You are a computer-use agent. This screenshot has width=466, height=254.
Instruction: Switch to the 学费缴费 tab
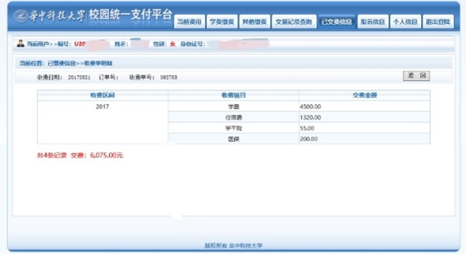click(x=222, y=22)
